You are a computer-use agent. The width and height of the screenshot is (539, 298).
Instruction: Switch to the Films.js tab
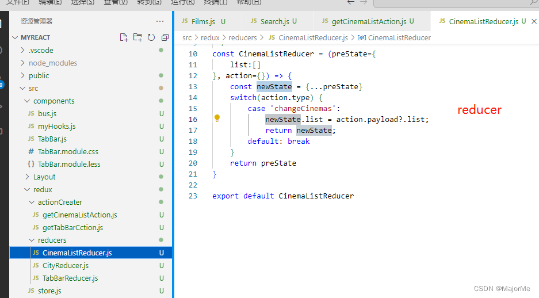[x=207, y=21]
